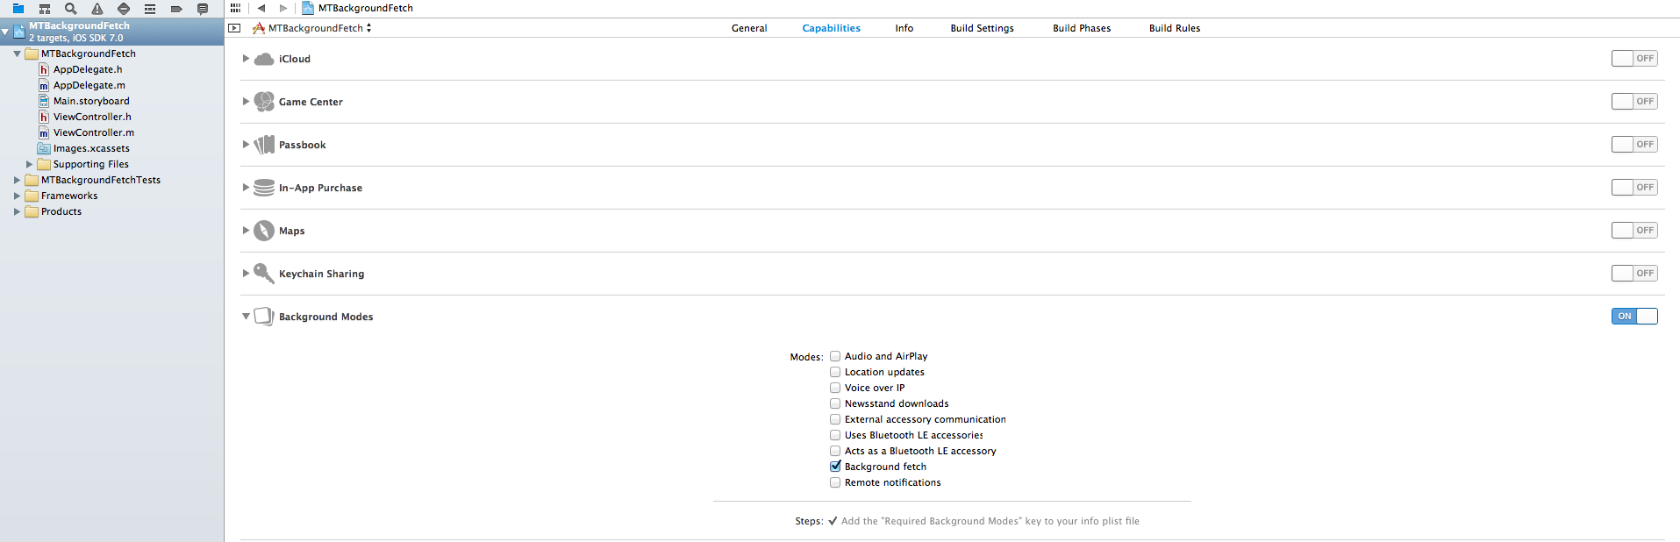Go back with the left arrow

pyautogui.click(x=261, y=8)
